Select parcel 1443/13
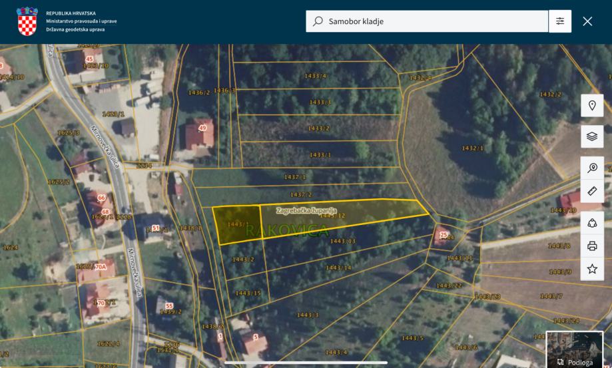612x368 pixels. [x=343, y=242]
